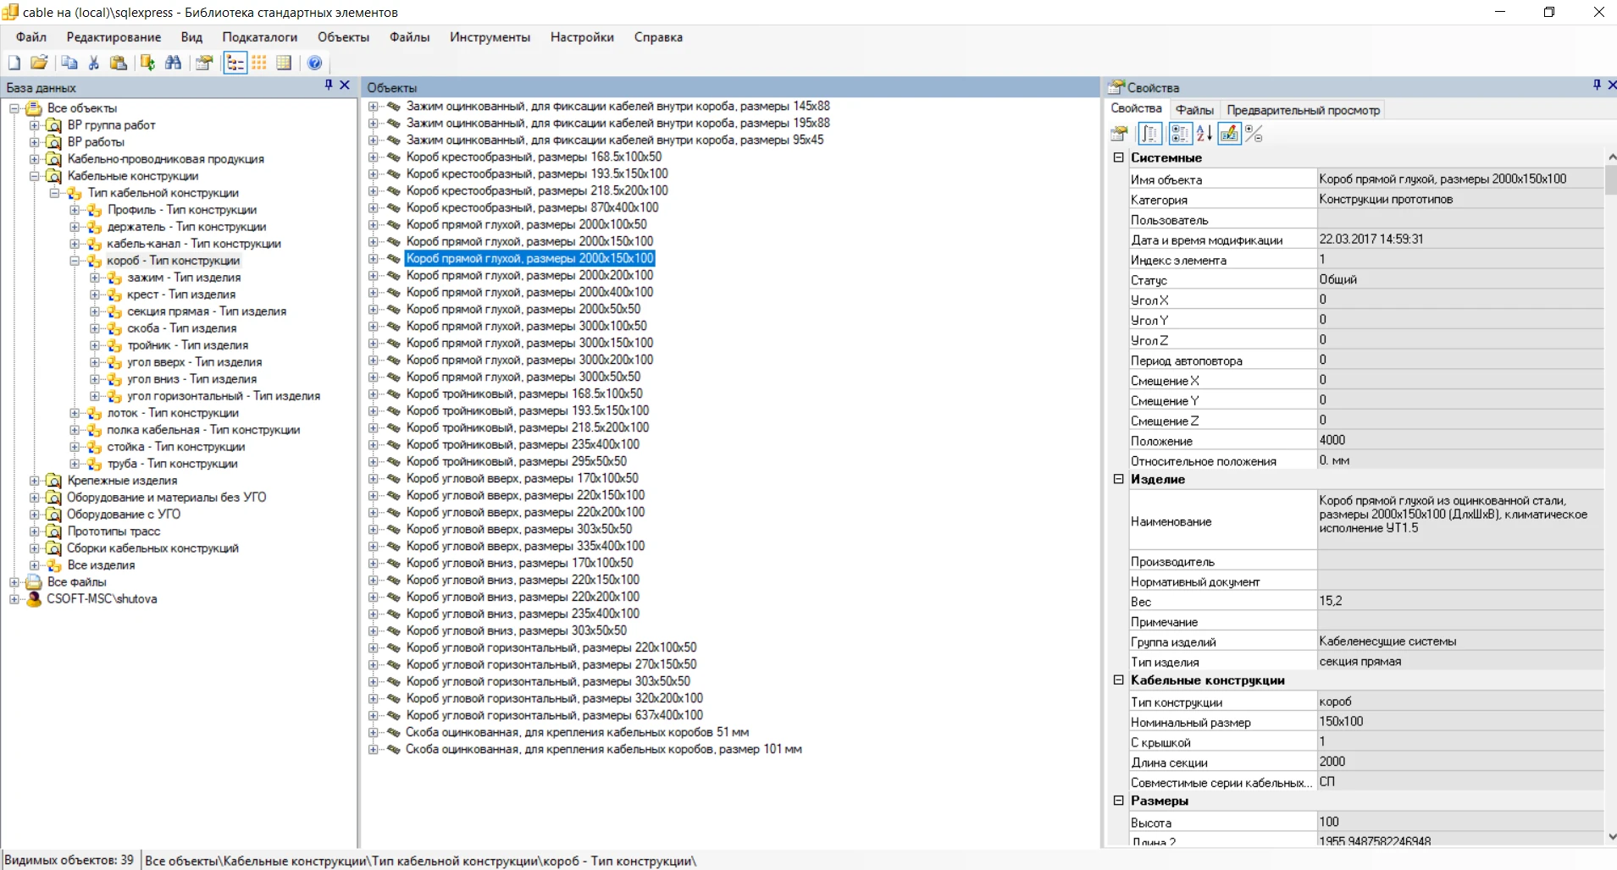Click the open folder toolbar icon
The height and width of the screenshot is (870, 1617).
click(39, 63)
